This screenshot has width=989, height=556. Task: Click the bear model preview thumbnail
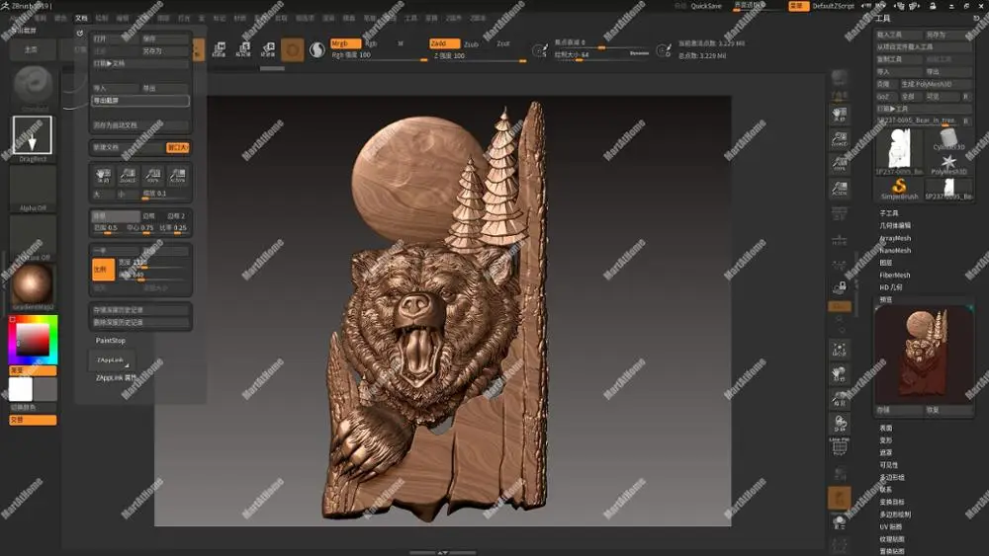(924, 355)
